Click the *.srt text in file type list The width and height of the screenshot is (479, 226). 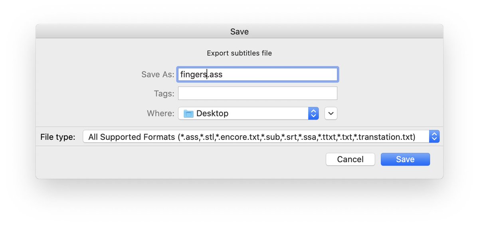point(289,137)
